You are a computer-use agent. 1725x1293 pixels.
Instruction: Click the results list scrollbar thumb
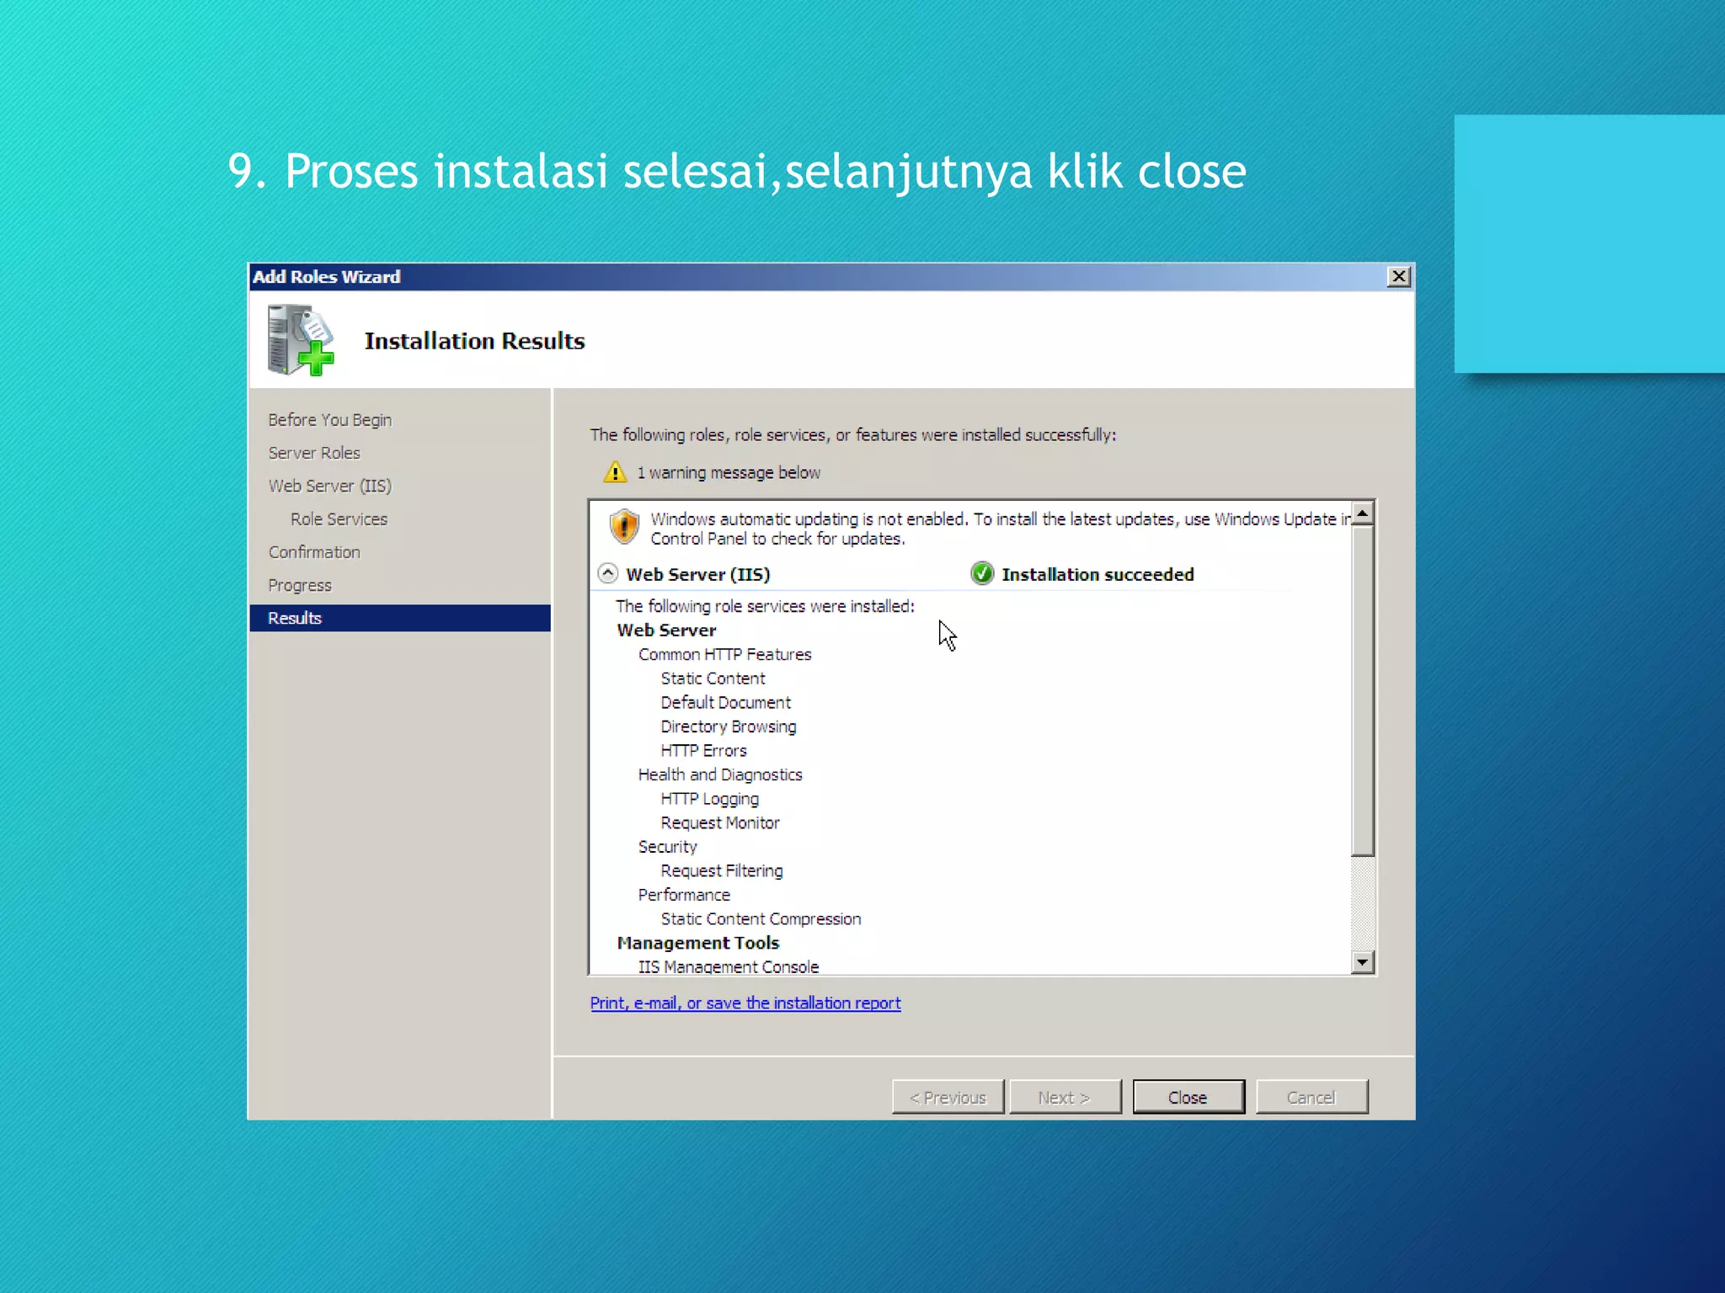(x=1362, y=690)
